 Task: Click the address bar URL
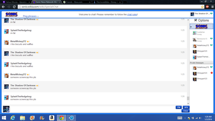[x=40, y=7]
